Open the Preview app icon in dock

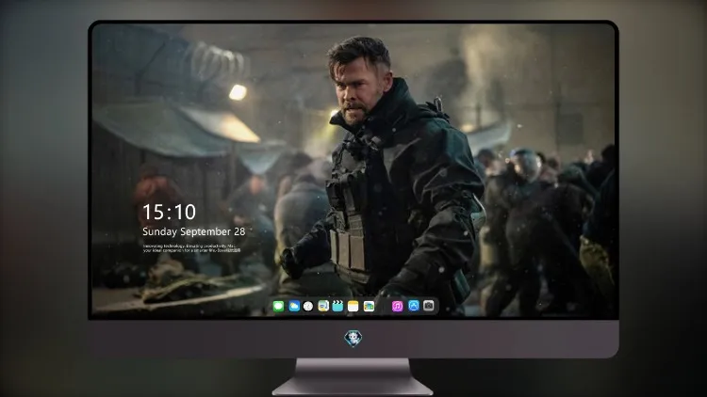(323, 307)
